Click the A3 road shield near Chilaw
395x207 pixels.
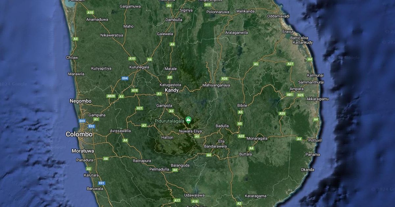(x=76, y=39)
